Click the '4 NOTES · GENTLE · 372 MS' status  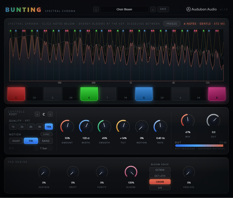204,24
